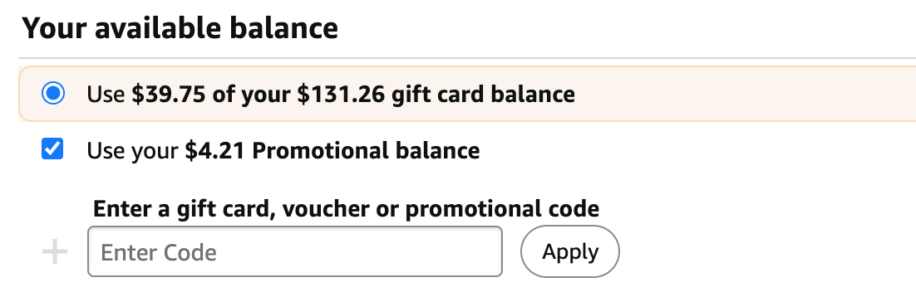Toggle the Promotional balance checkbox
Image resolution: width=916 pixels, height=302 pixels.
click(x=52, y=149)
